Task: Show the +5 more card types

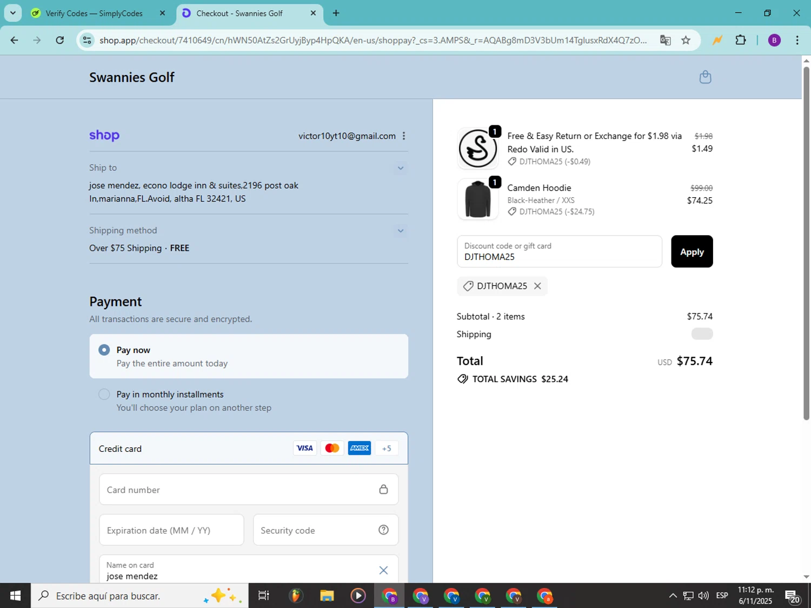Action: click(x=387, y=448)
